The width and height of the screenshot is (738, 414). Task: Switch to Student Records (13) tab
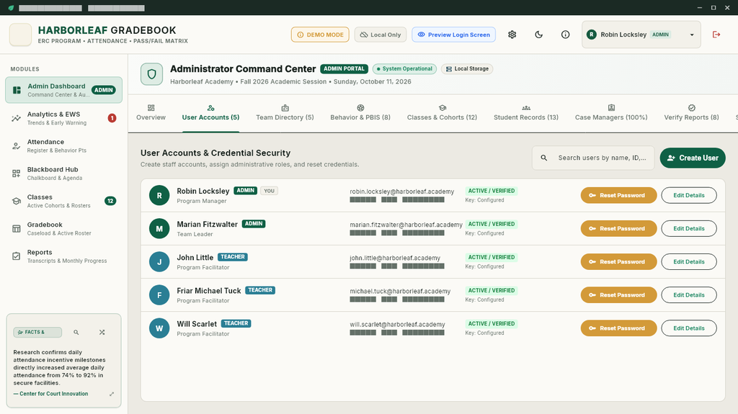526,113
